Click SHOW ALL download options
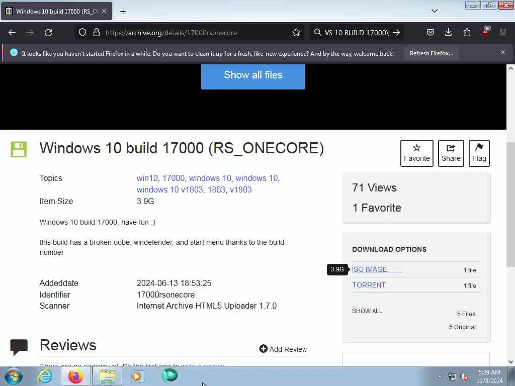Image resolution: width=515 pixels, height=386 pixels. pyautogui.click(x=367, y=311)
